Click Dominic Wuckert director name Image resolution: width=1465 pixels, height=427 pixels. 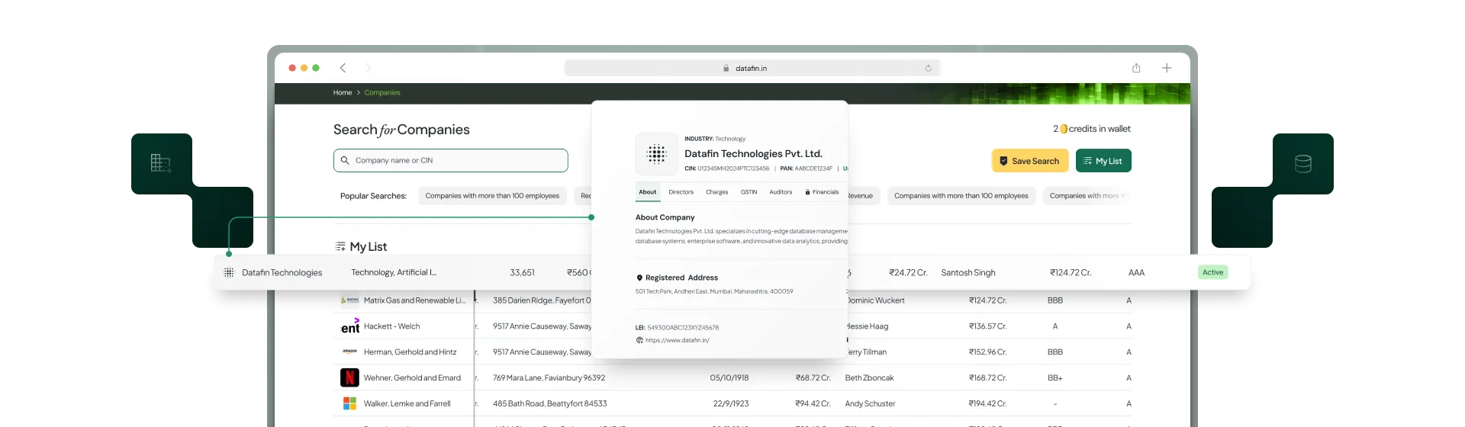pyautogui.click(x=875, y=300)
